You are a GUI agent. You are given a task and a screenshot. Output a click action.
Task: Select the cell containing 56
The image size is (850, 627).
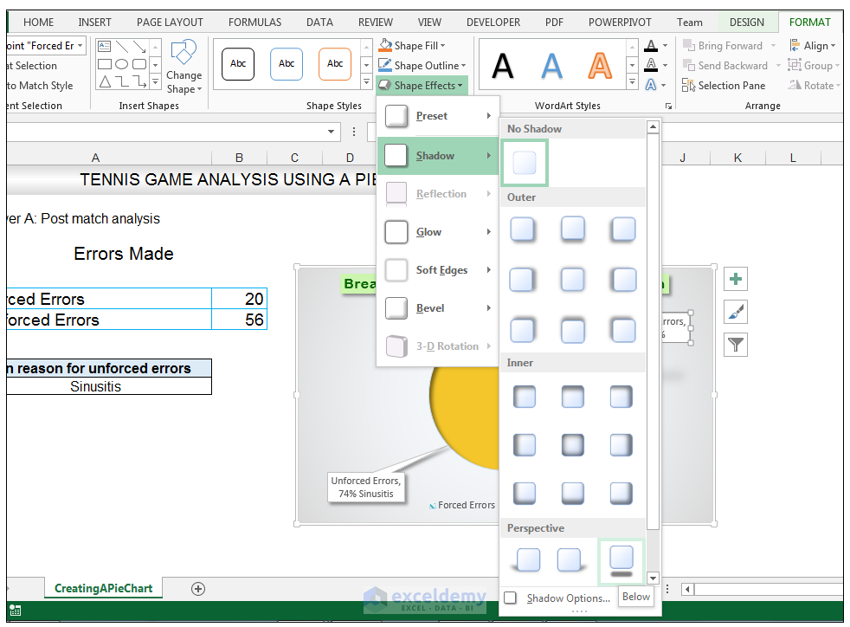pyautogui.click(x=239, y=320)
